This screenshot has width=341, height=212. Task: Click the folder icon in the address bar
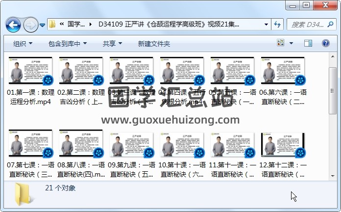pyautogui.click(x=52, y=24)
